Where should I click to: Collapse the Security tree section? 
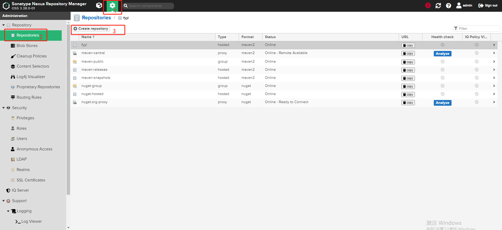click(3, 108)
